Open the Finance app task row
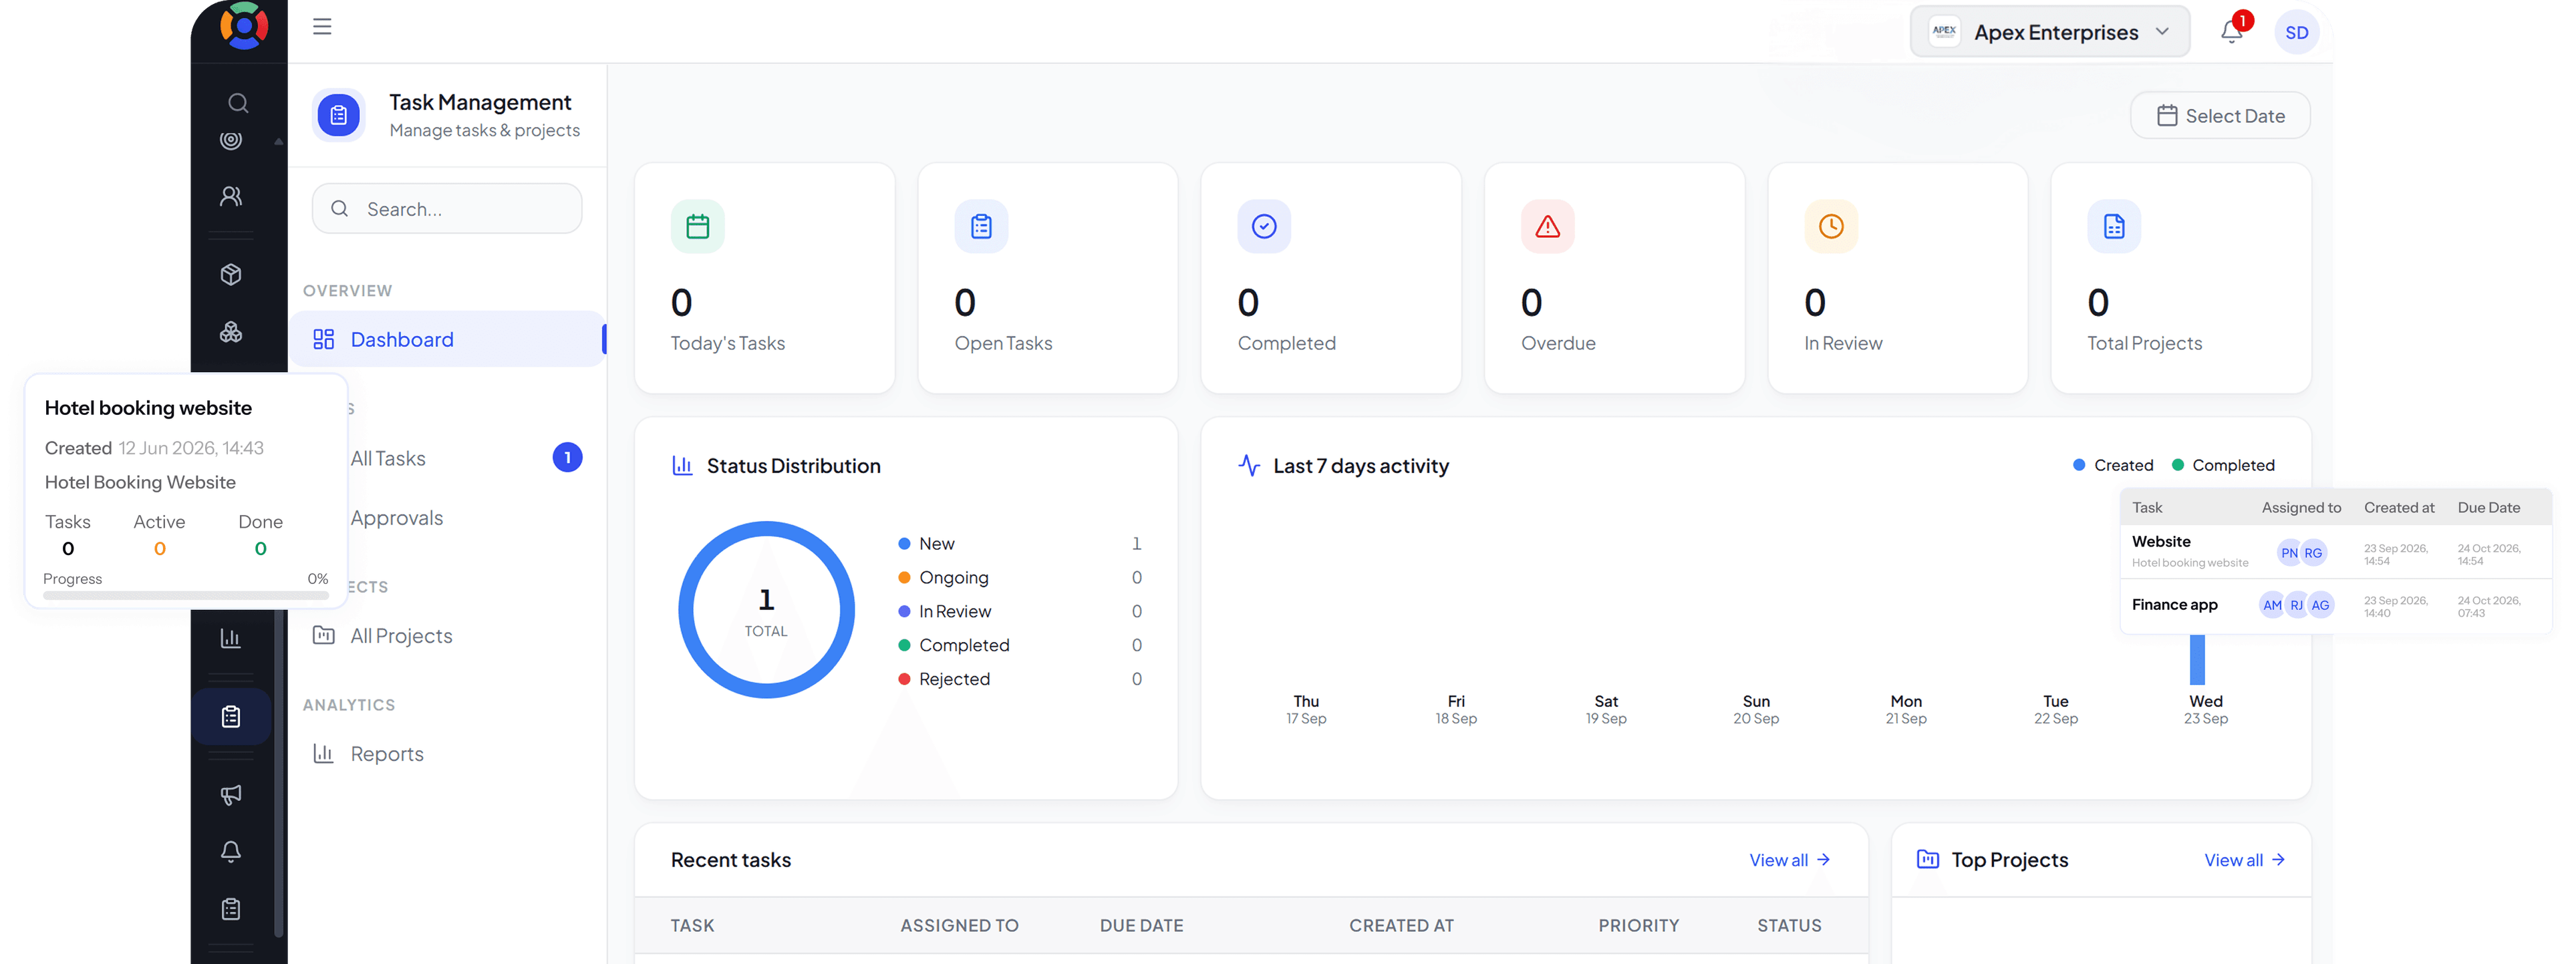The width and height of the screenshot is (2566, 964). [2336, 605]
